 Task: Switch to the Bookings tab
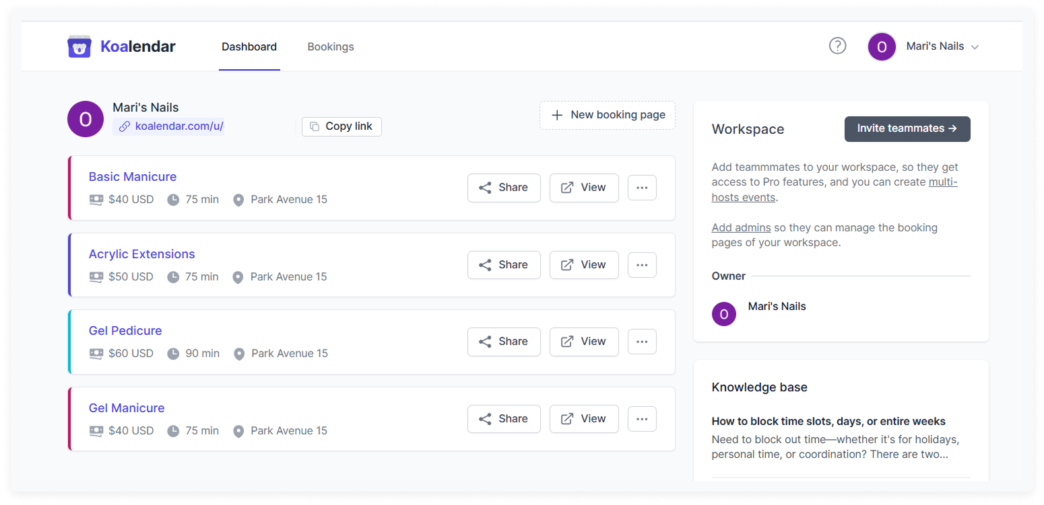click(331, 46)
